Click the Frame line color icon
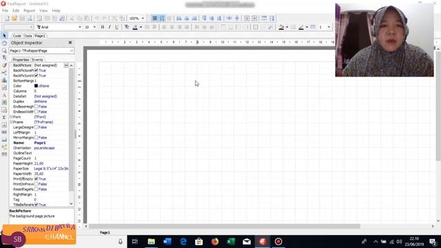 tap(301, 27)
